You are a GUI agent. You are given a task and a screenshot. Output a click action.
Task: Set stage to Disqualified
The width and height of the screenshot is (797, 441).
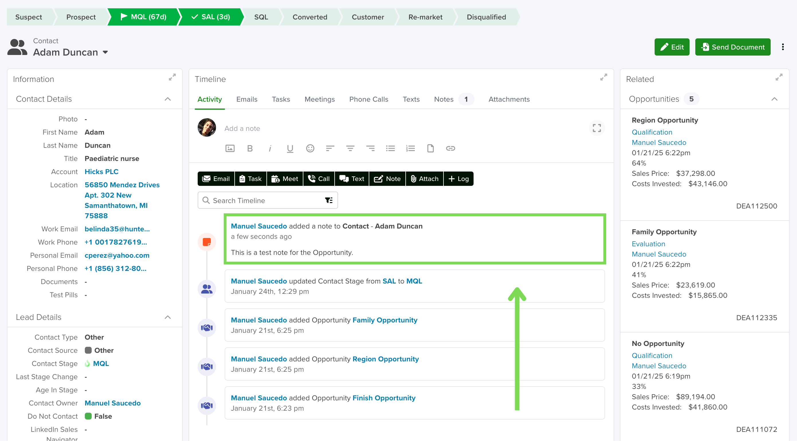[486, 17]
